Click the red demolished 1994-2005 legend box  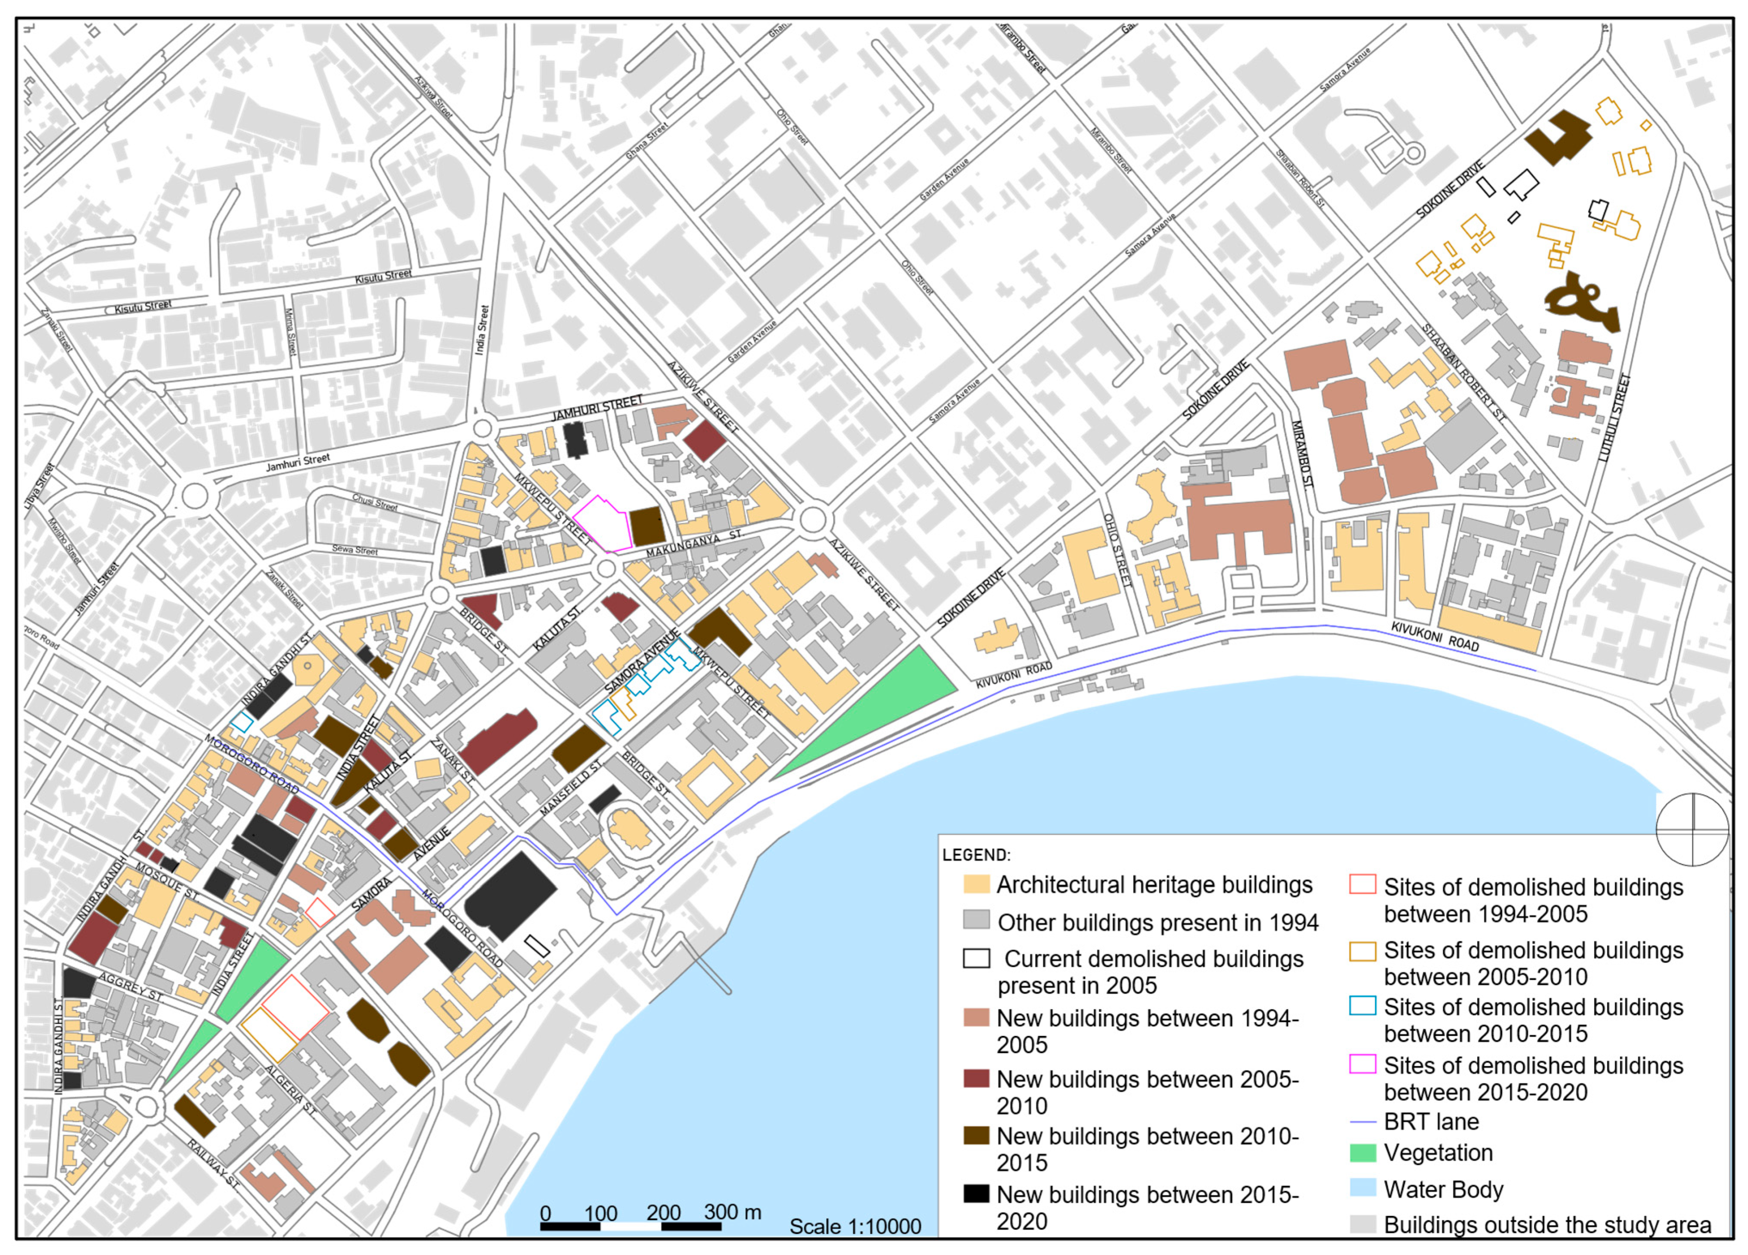(1363, 885)
